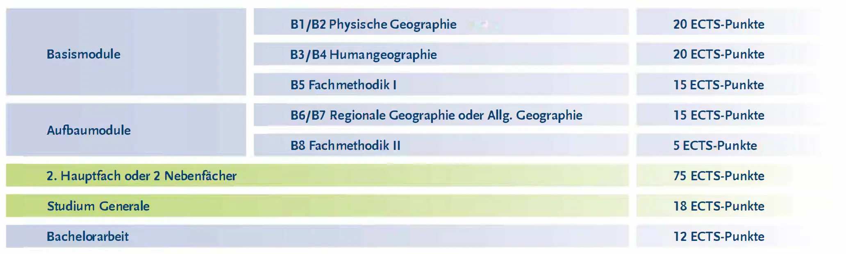Viewport: 846px width, 254px height.
Task: Open the B5 Fachmethodik I row
Action: tap(343, 85)
